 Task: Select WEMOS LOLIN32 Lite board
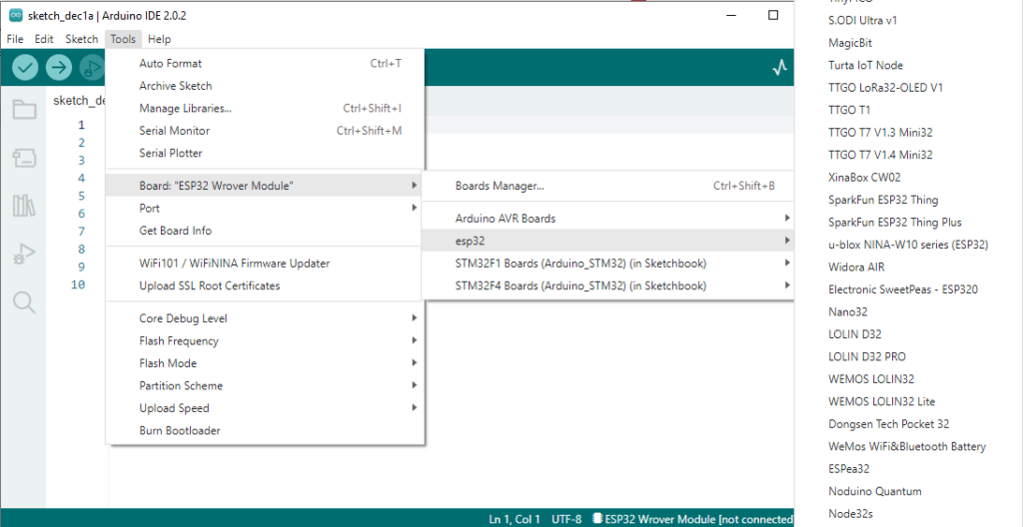point(881,402)
